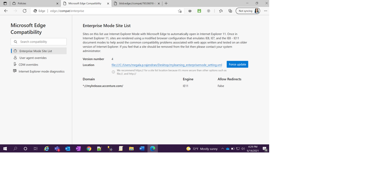Click the Engine column header
The image size is (383, 173).
point(188,79)
